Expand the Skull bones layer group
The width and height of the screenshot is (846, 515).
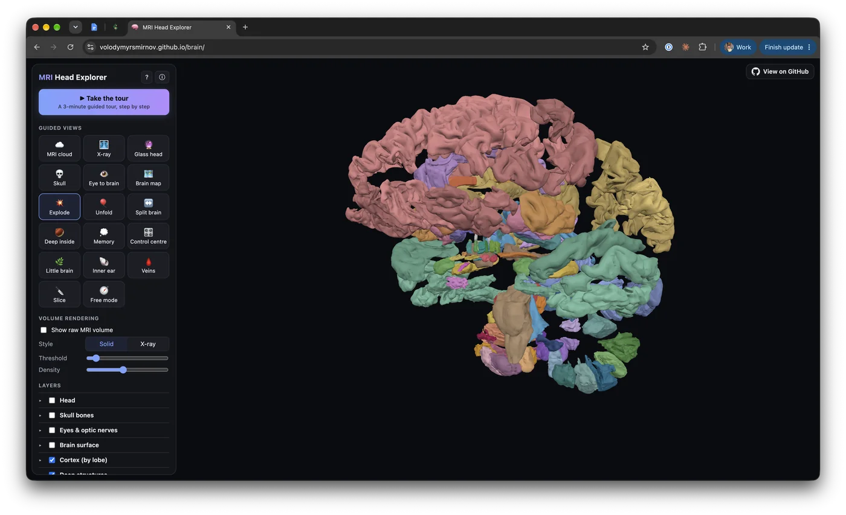(40, 415)
